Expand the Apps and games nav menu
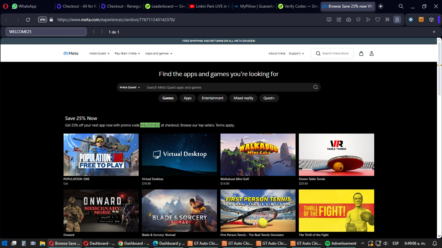This screenshot has height=248, width=442. click(x=159, y=54)
